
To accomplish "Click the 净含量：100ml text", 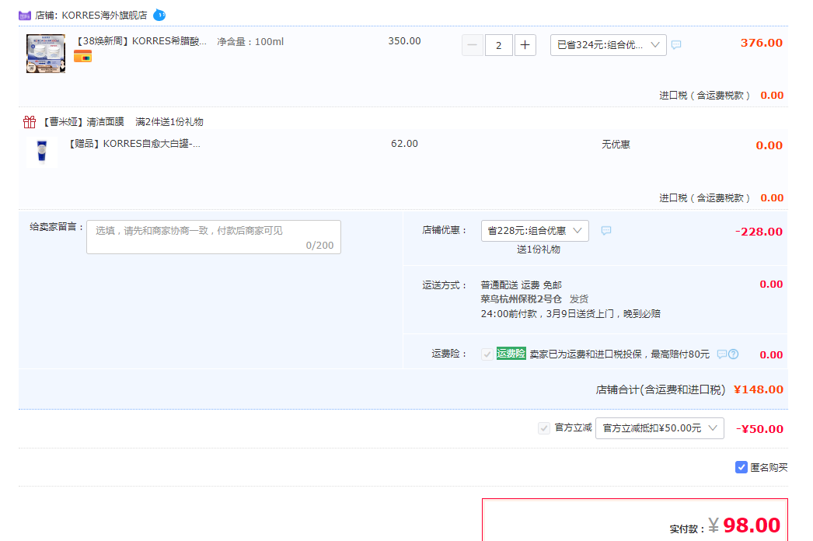I will tap(250, 41).
